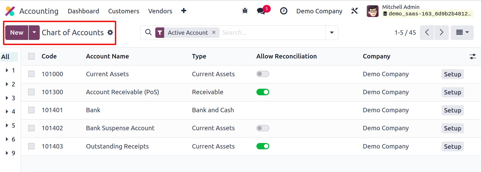Viewport: 481px width, 172px height.
Task: Tick the checkbox for Bank account row
Action: tap(31, 110)
